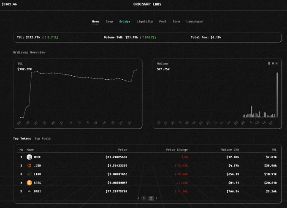Click the LIGO token icon

(29, 174)
